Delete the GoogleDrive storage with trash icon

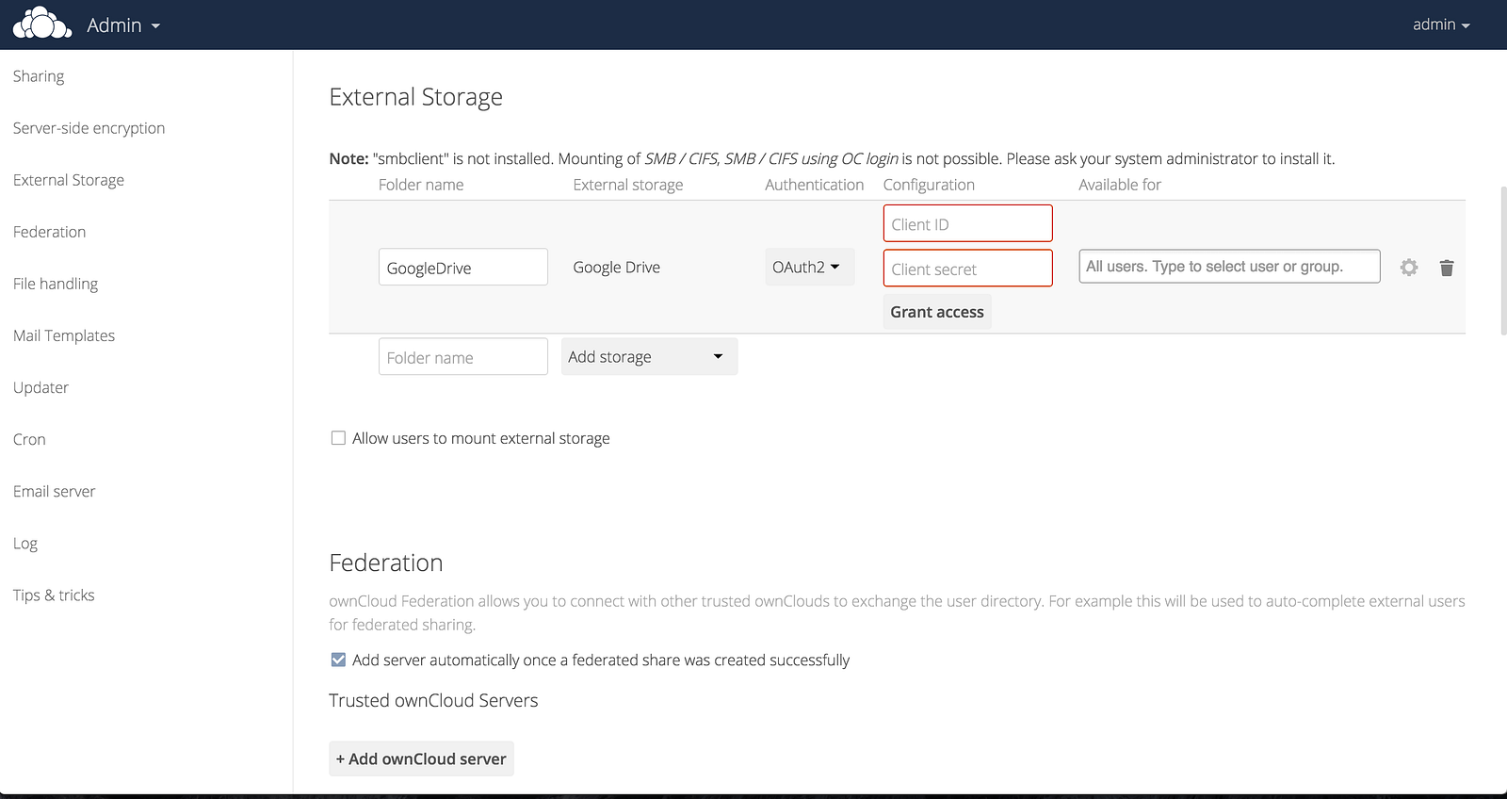[x=1447, y=268]
